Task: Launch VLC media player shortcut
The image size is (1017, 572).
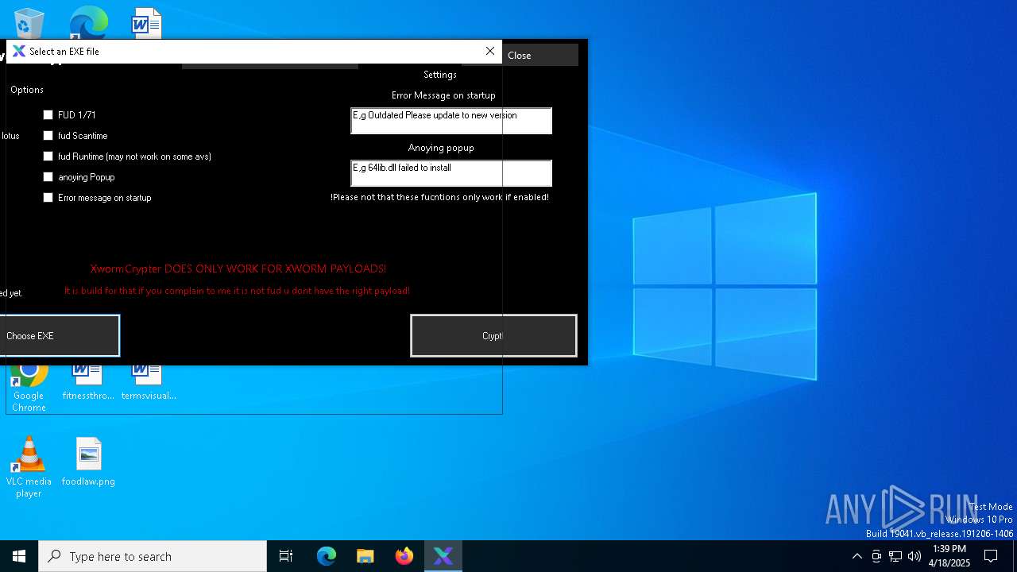Action: coord(29,467)
